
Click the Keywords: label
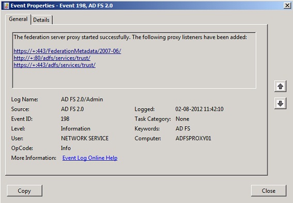click(x=147, y=128)
